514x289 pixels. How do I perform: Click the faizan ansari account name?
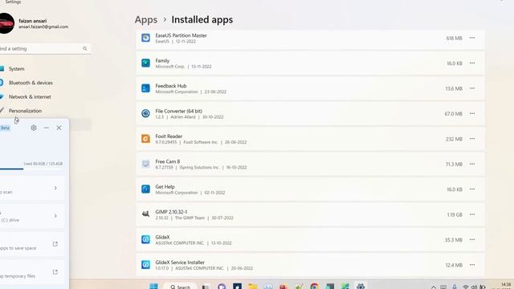[x=32, y=21]
